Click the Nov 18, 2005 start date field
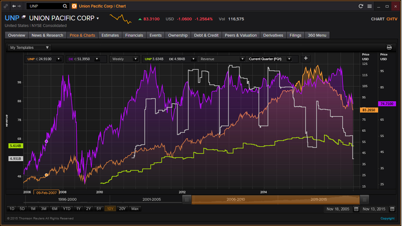Screen dimensions: 402x226 click(x=338, y=209)
